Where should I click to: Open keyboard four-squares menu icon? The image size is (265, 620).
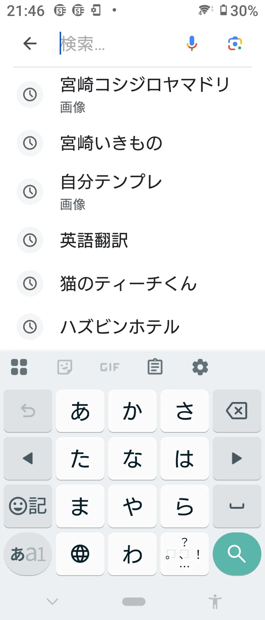(19, 367)
